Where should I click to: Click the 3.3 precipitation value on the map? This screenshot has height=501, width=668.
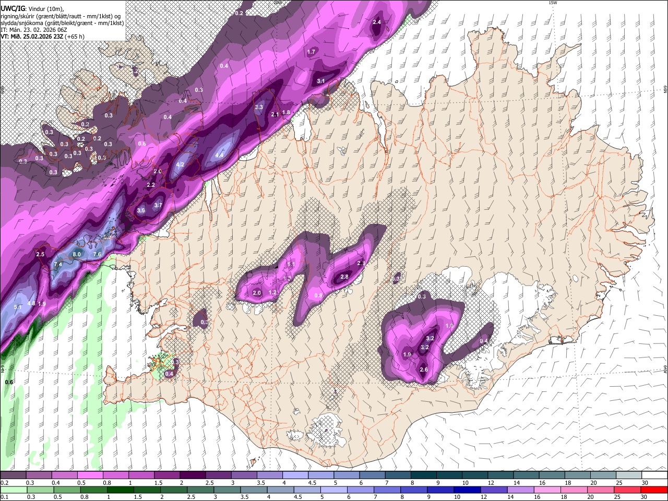(259, 107)
